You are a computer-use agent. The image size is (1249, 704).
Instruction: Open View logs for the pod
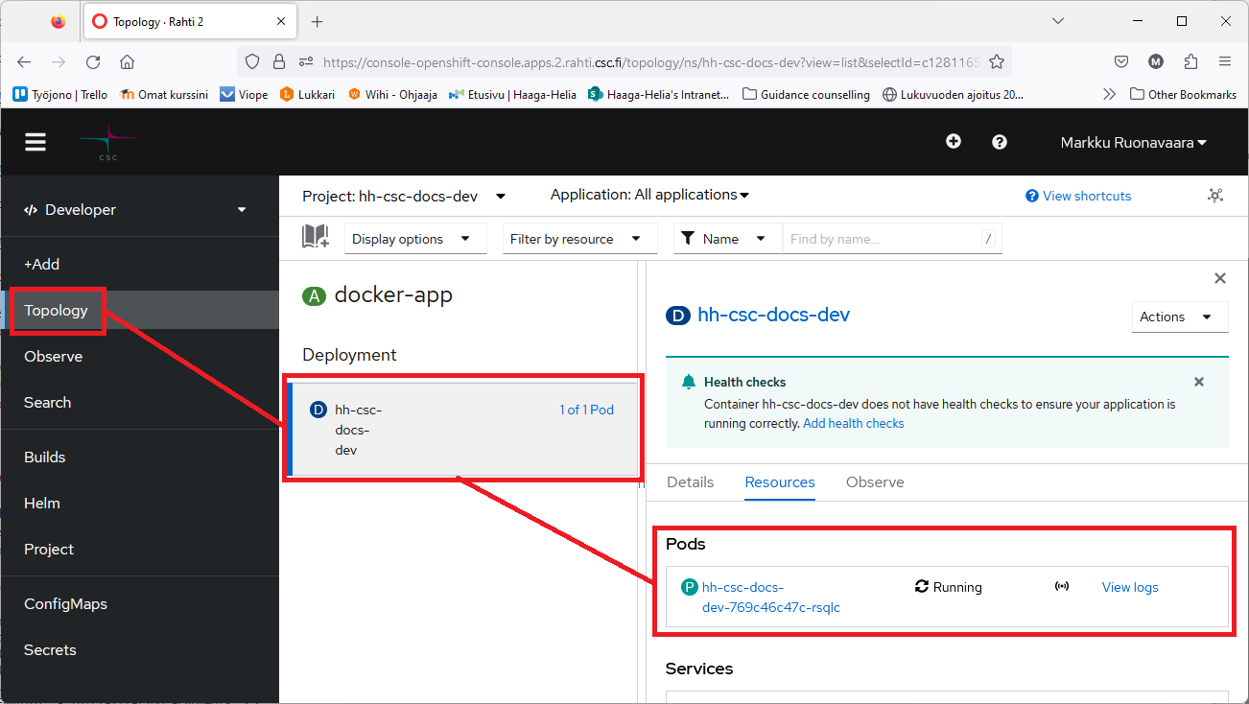coord(1130,587)
